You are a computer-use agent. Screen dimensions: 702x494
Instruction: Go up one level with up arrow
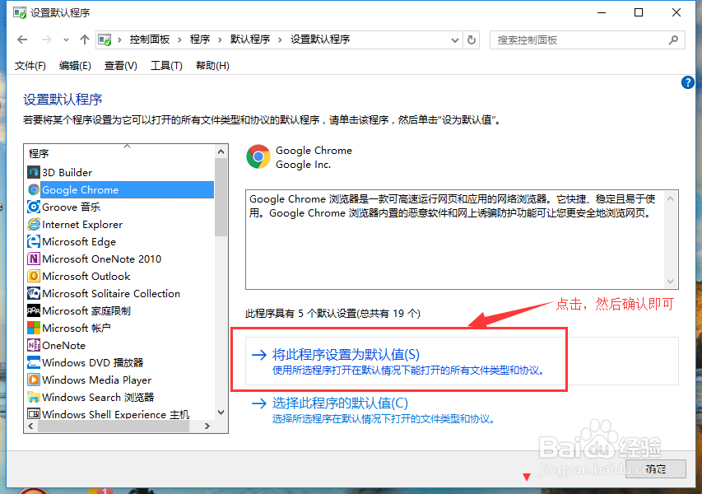(85, 40)
